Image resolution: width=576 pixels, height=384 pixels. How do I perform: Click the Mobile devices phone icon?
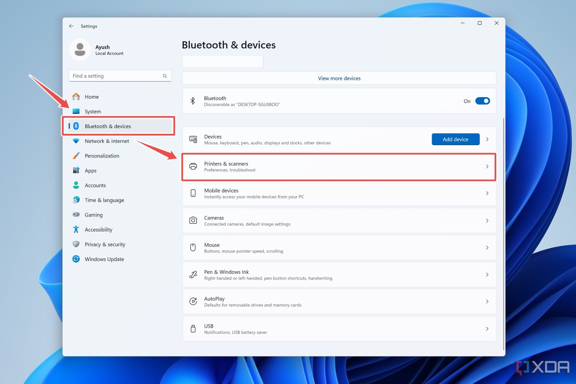pyautogui.click(x=193, y=193)
